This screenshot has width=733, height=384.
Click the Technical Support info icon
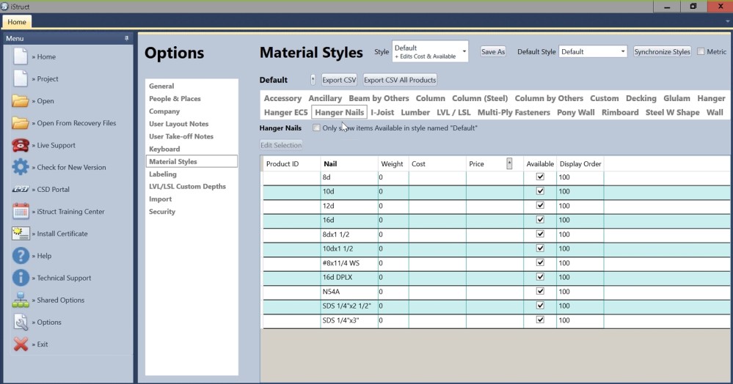21,278
